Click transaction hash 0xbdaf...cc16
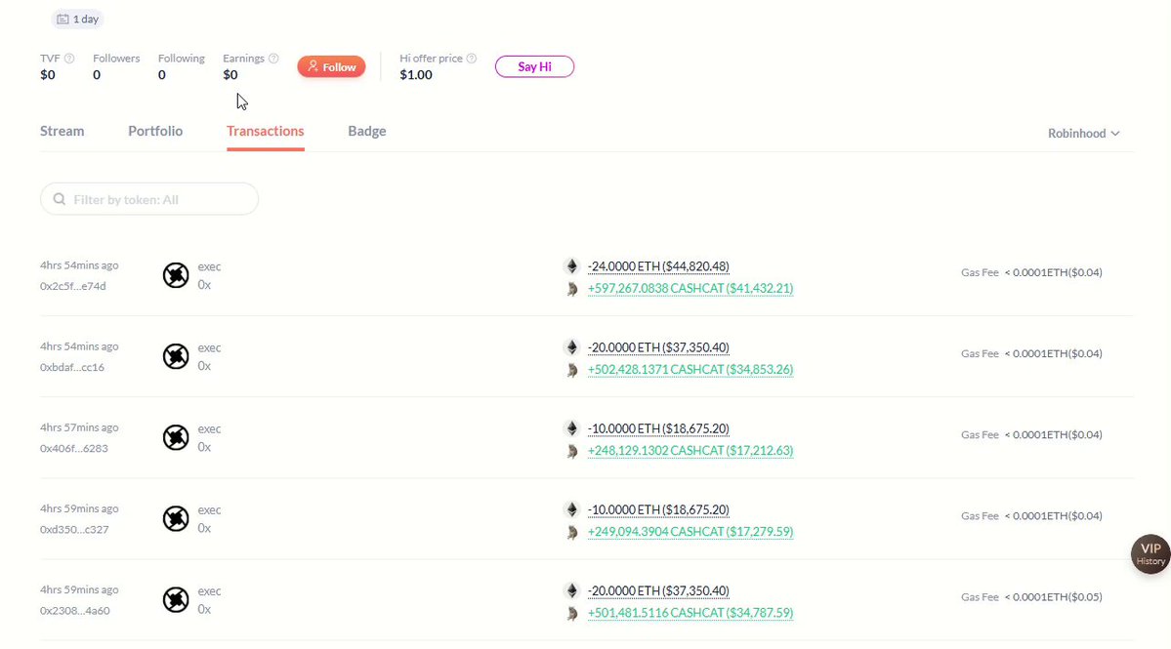Viewport: 1171px width, 649px height. click(x=71, y=368)
